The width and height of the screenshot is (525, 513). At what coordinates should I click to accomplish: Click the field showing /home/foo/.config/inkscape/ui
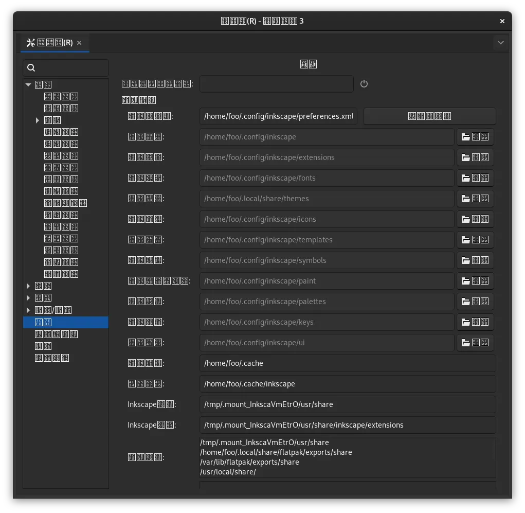(327, 343)
